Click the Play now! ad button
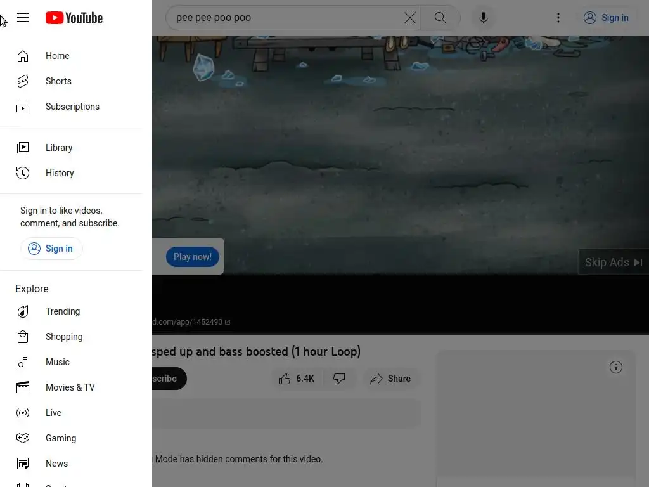649x487 pixels. point(193,257)
